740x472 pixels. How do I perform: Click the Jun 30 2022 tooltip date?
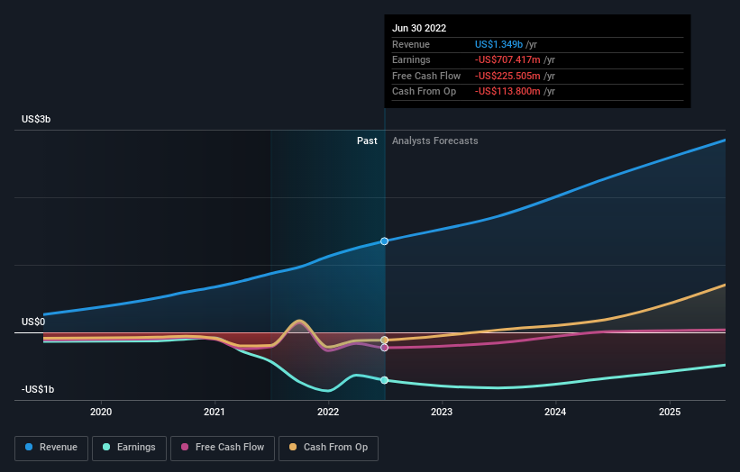[419, 28]
